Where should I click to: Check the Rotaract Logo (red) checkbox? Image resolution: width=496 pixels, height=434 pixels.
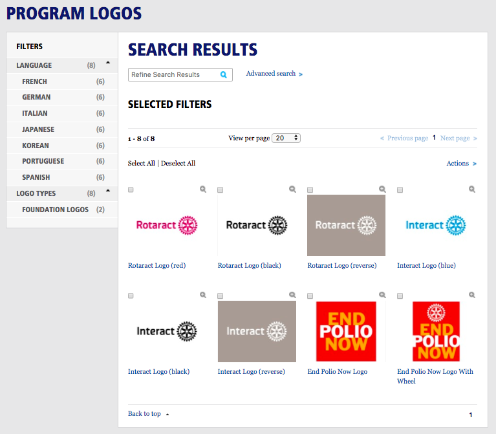click(131, 190)
